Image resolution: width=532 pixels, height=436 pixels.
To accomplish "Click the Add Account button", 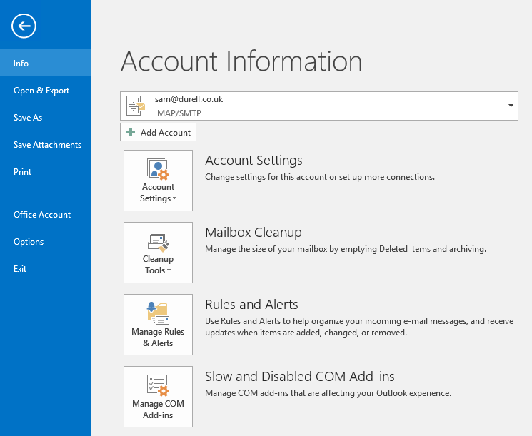I will [158, 132].
